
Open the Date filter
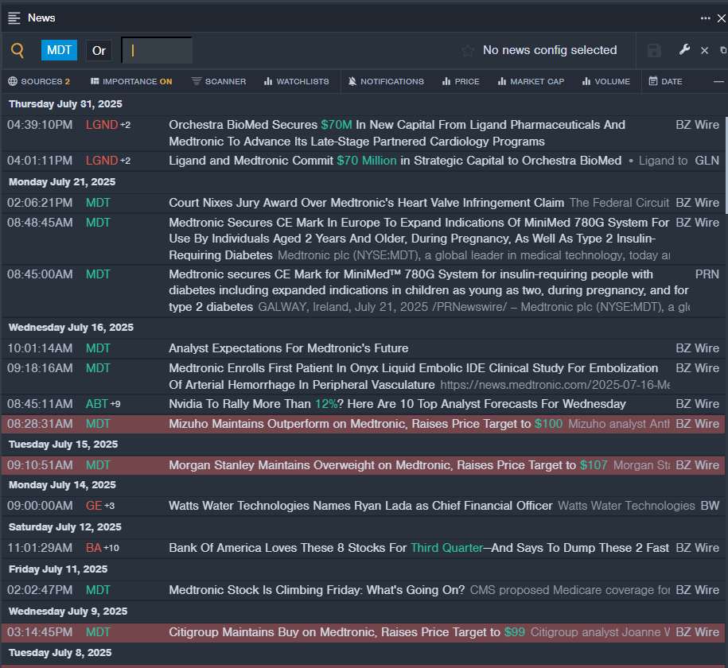coord(665,82)
